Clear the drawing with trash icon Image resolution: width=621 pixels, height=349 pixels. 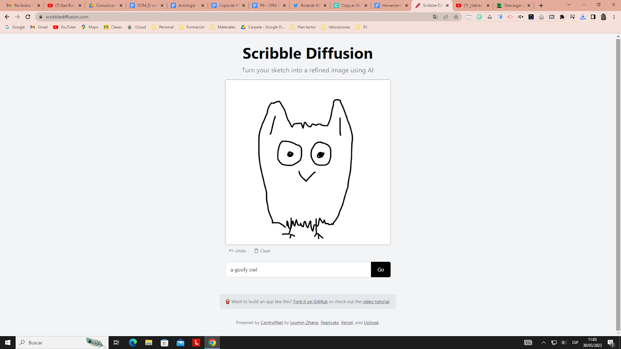(262, 251)
